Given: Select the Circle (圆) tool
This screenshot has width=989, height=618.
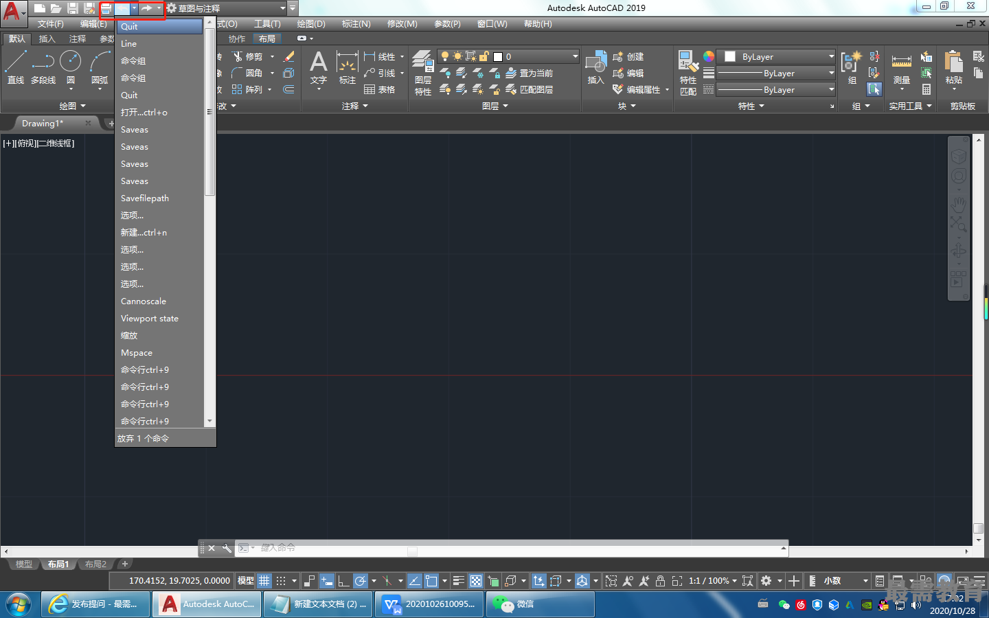Looking at the screenshot, I should click(70, 67).
